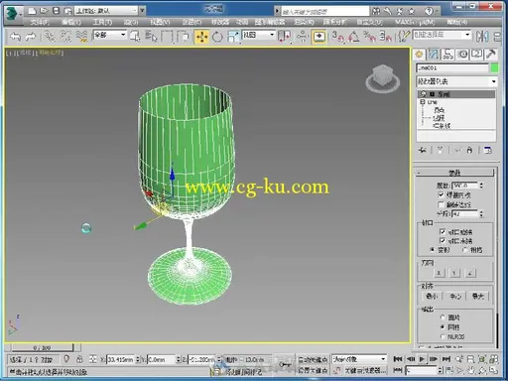Click the Save File icon in title bar

click(57, 11)
